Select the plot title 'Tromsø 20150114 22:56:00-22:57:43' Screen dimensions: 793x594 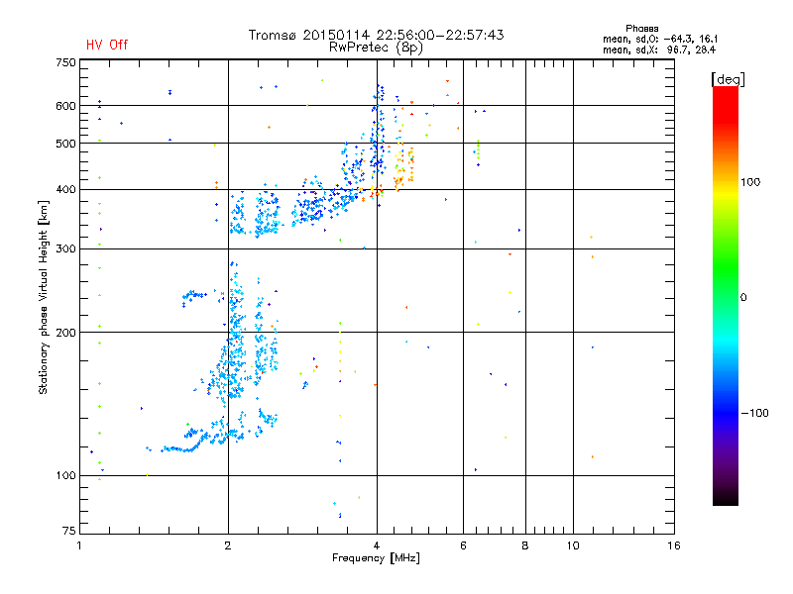376,35
